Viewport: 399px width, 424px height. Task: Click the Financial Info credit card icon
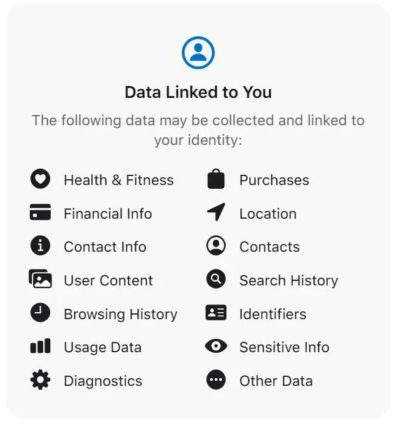(x=40, y=212)
